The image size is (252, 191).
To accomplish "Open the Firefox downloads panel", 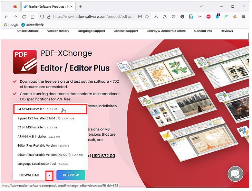I will pyautogui.click(x=156, y=17).
